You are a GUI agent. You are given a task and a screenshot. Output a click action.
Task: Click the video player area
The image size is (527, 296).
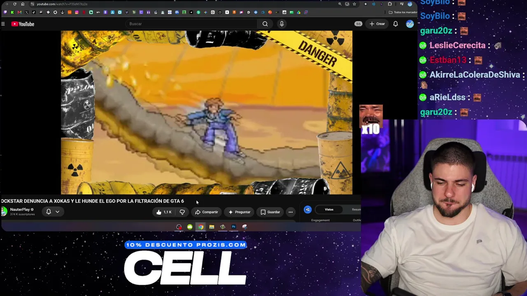point(207,112)
